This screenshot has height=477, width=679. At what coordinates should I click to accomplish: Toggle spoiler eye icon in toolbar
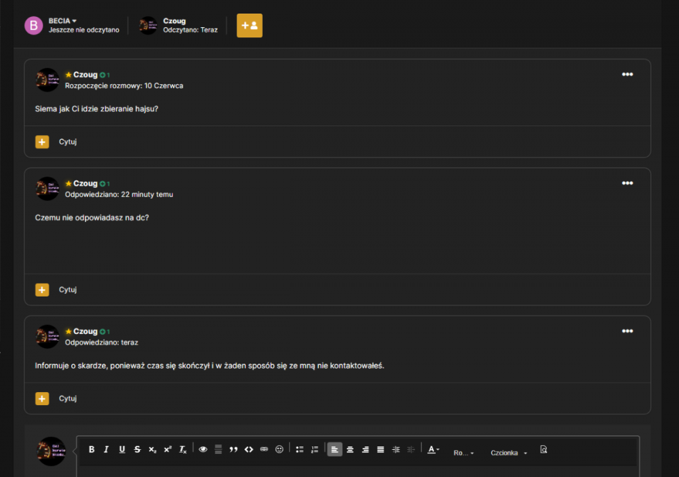pyautogui.click(x=202, y=449)
